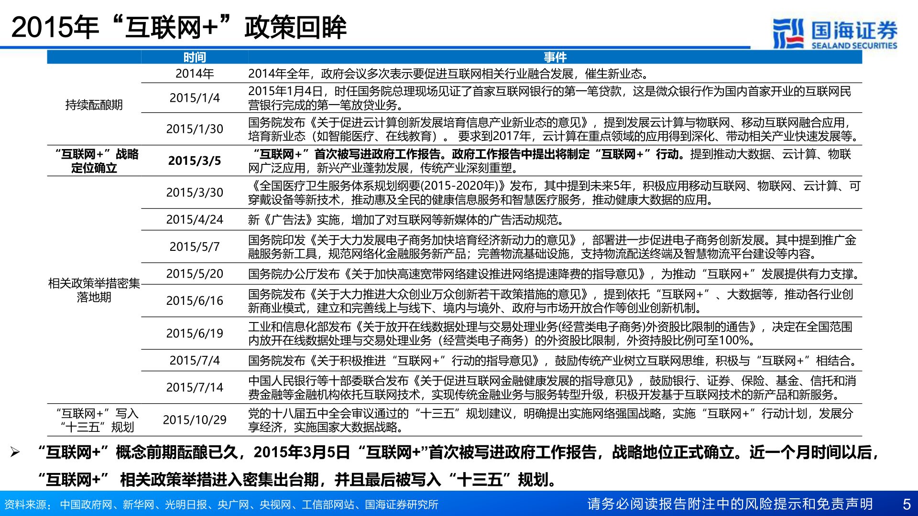Select the '时间' column header
Image resolution: width=918 pixels, height=516 pixels.
(194, 57)
